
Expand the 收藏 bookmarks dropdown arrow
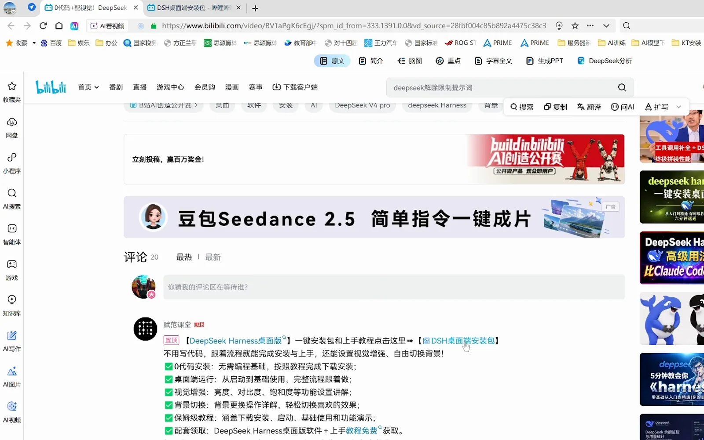tap(34, 43)
